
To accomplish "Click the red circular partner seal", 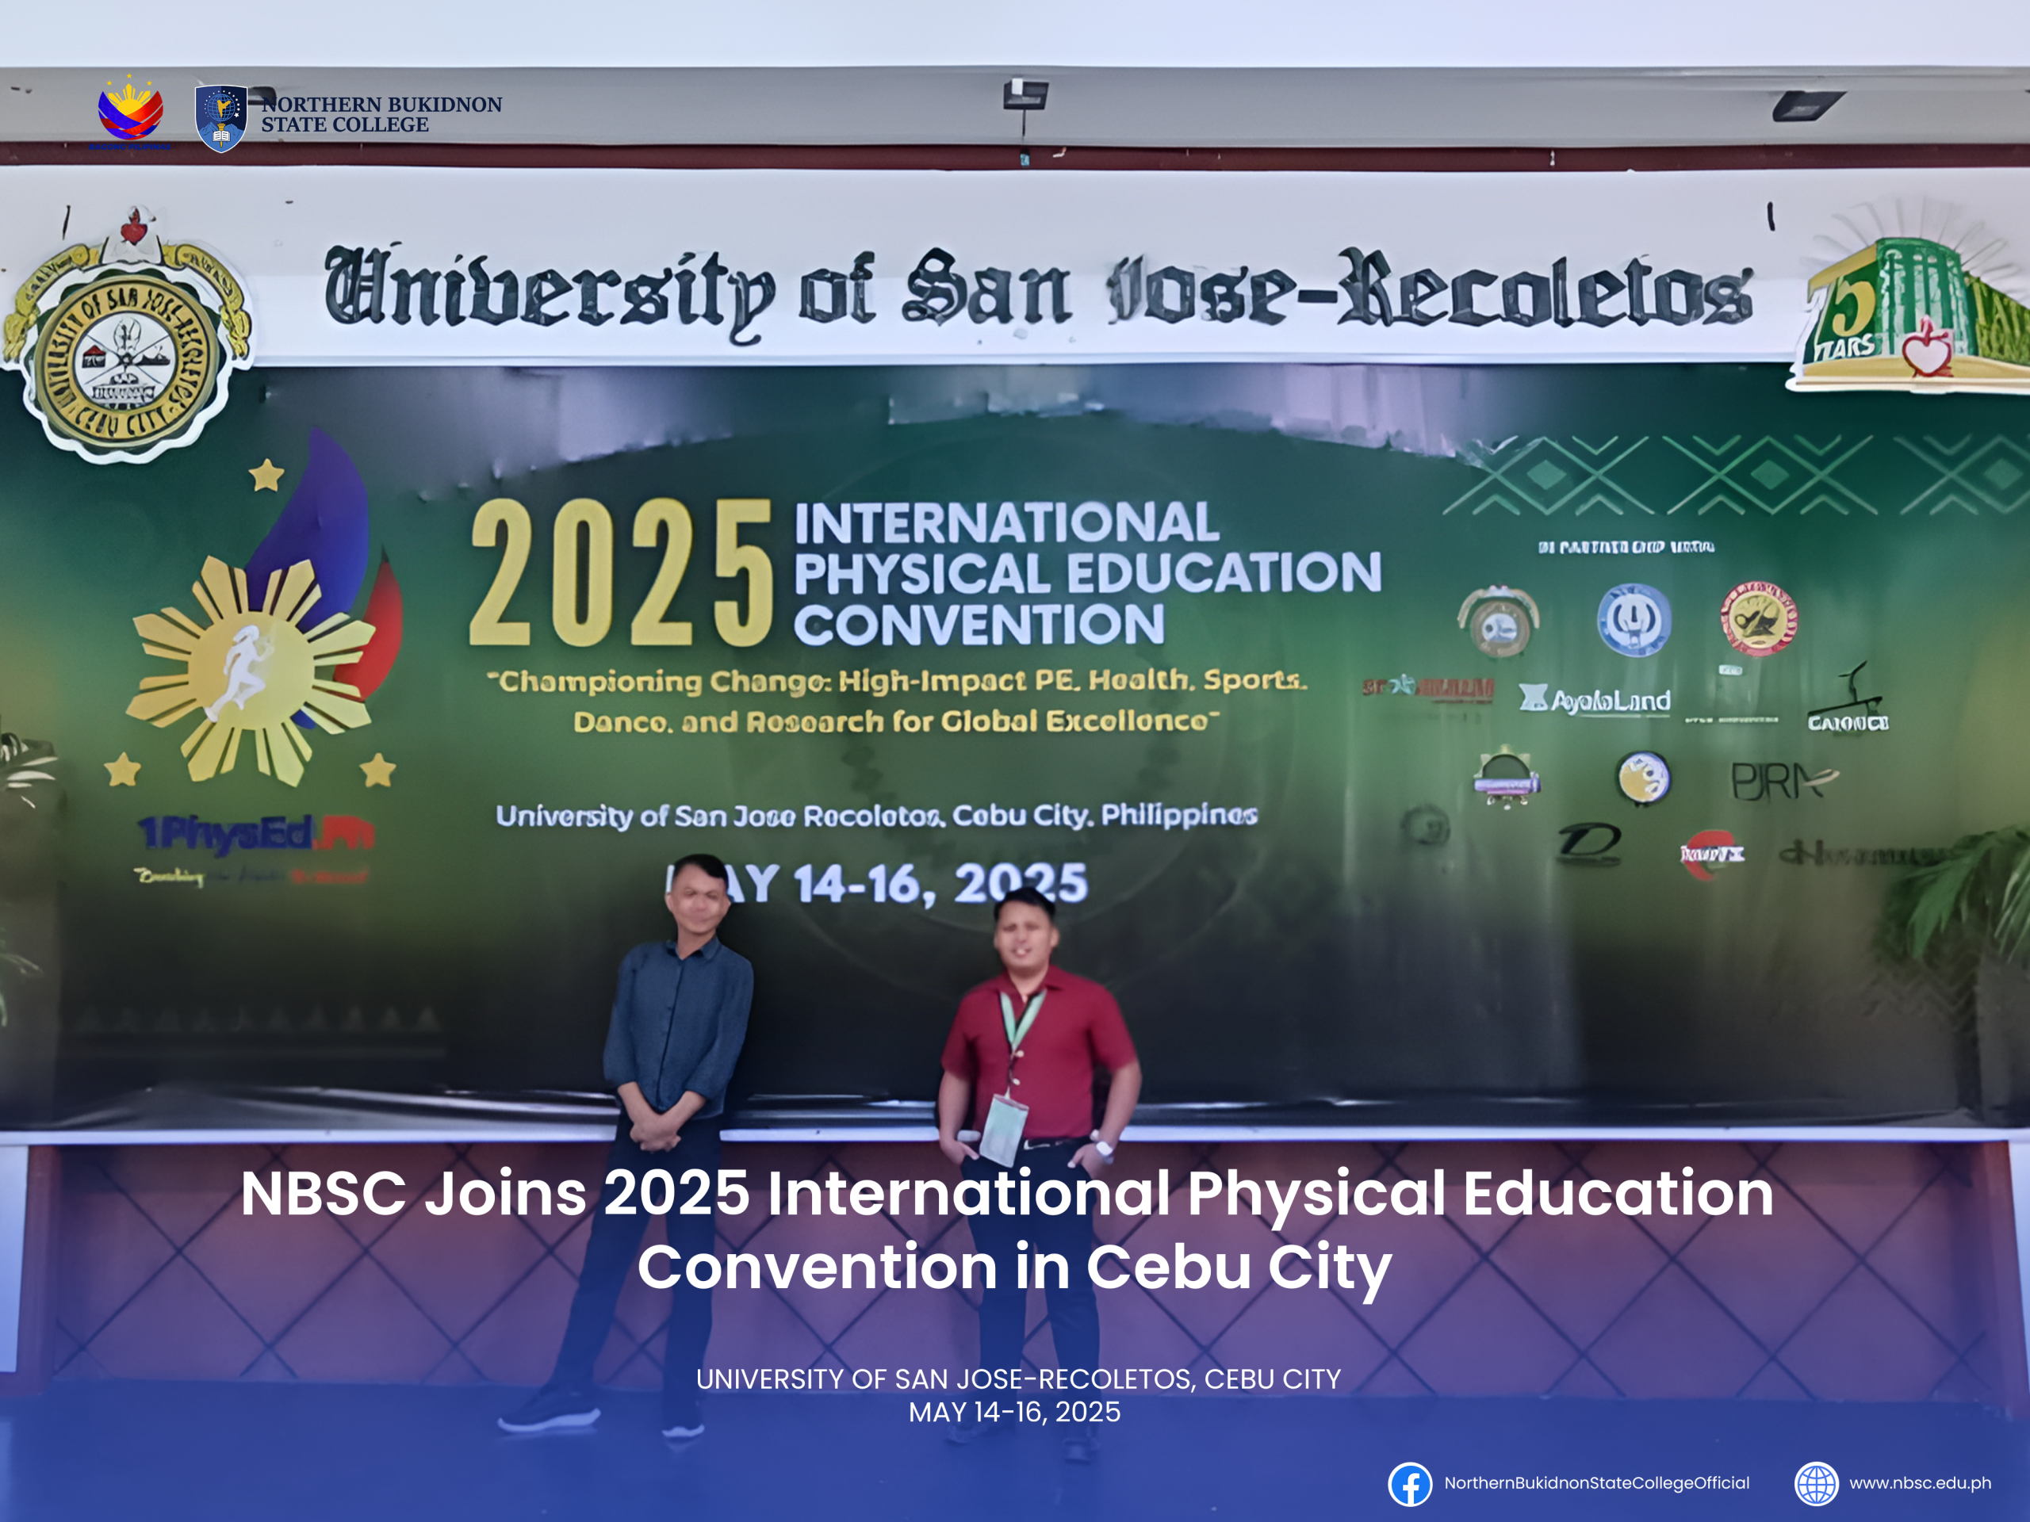I will (1760, 618).
